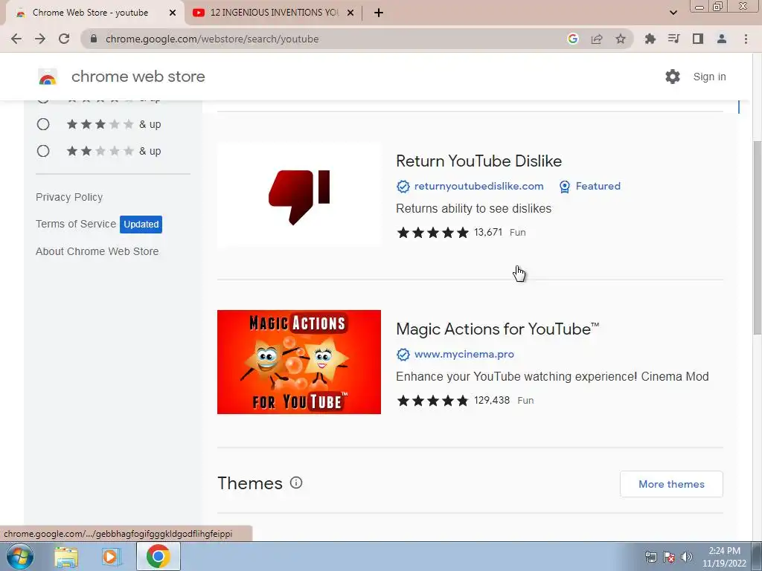762x571 pixels.
Task: Open the Windows Start menu
Action: click(20, 556)
